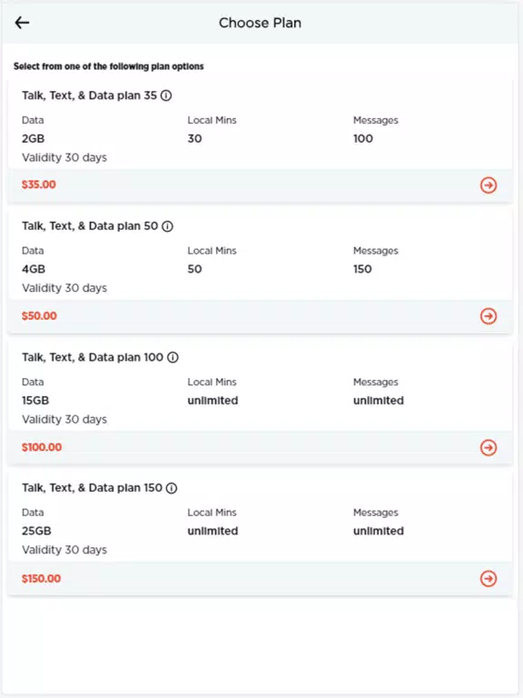Screen dimensions: 523x698
Task: Choose the $150.00 price label
Action: click(x=42, y=578)
